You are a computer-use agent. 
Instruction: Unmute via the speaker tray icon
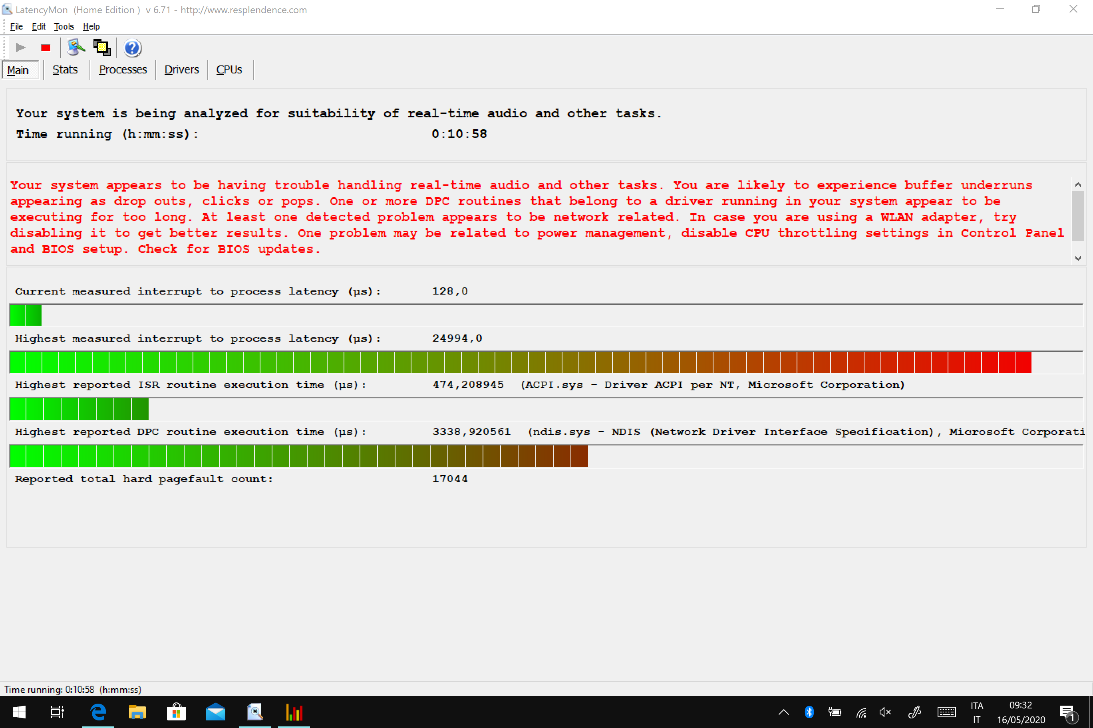point(885,712)
